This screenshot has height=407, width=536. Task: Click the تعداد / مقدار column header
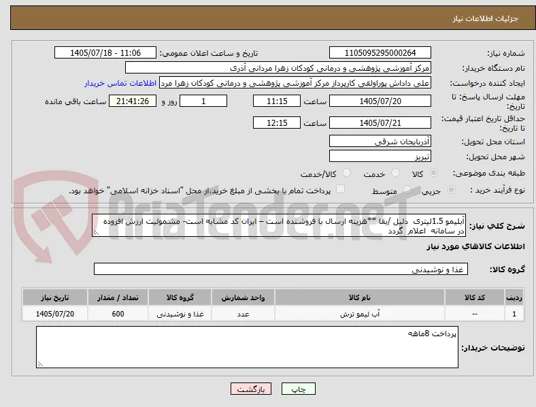coord(118,297)
